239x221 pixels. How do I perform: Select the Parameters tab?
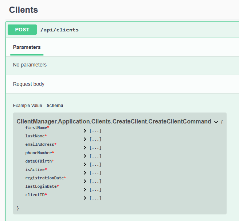[27, 47]
